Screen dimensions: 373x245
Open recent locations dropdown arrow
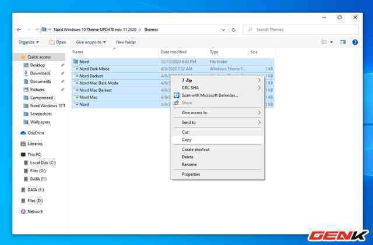click(37, 30)
